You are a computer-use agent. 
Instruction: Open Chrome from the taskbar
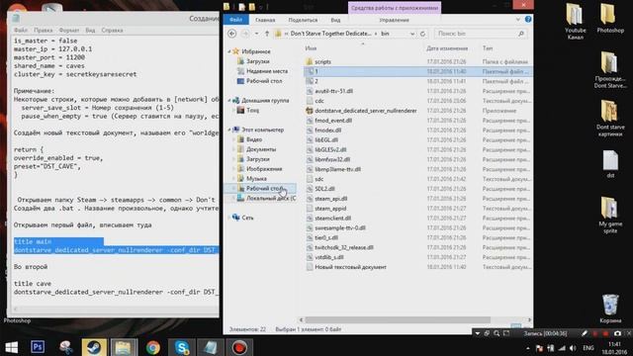pyautogui.click(x=153, y=347)
